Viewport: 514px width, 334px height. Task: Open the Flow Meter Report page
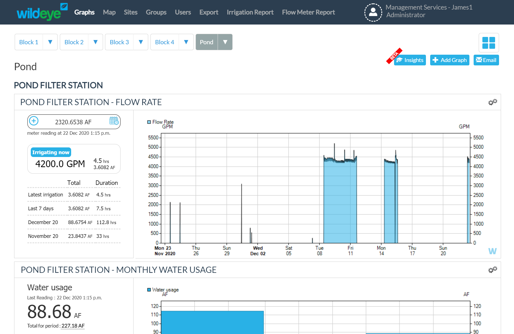pyautogui.click(x=309, y=12)
